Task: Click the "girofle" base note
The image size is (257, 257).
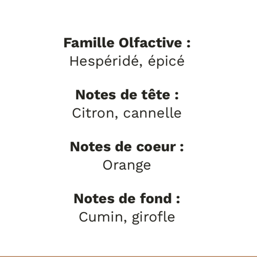Action: 149,217
